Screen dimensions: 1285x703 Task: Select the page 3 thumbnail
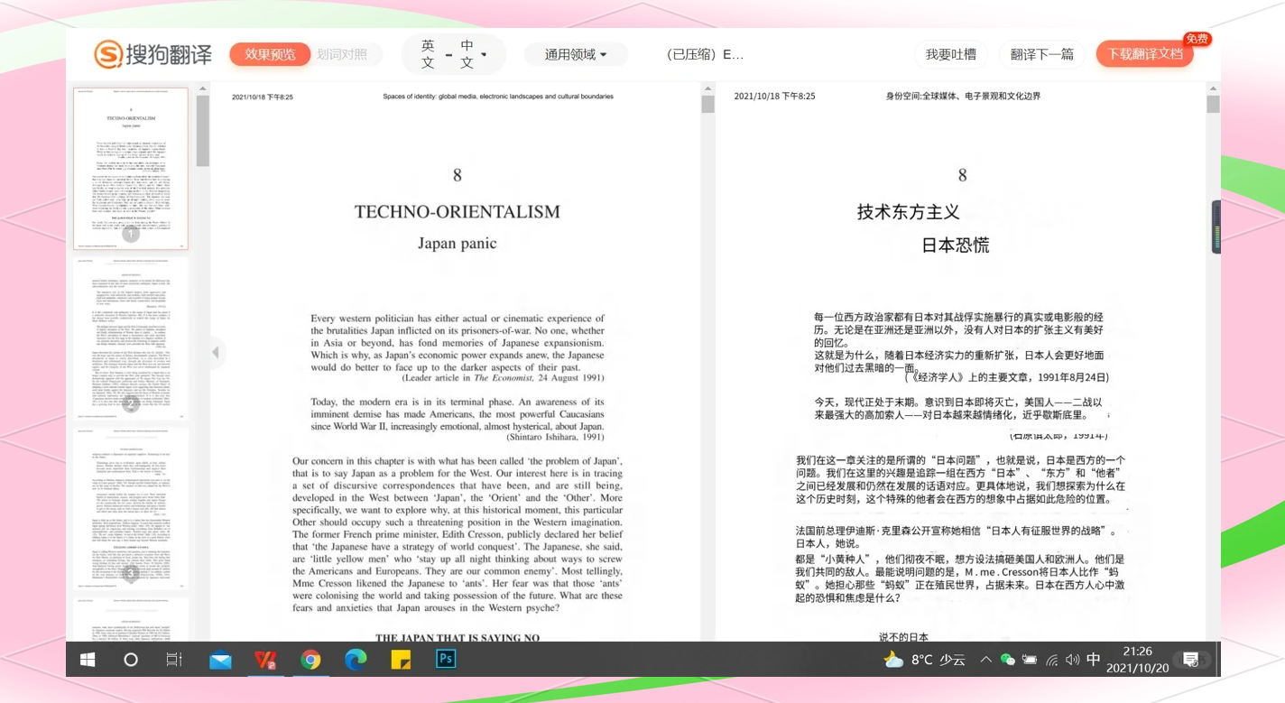coord(131,508)
